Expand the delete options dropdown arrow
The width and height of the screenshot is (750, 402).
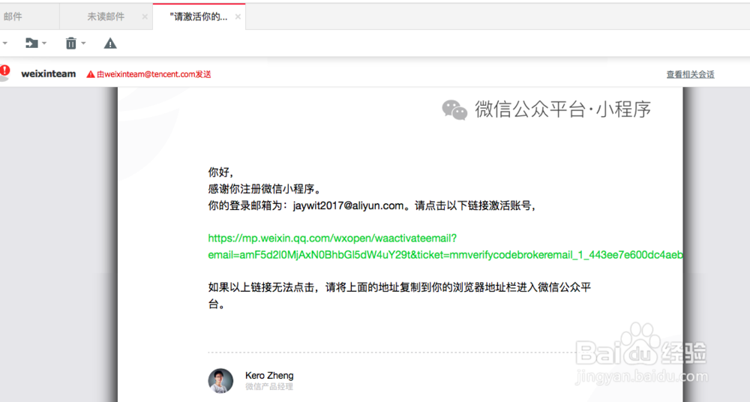point(84,43)
